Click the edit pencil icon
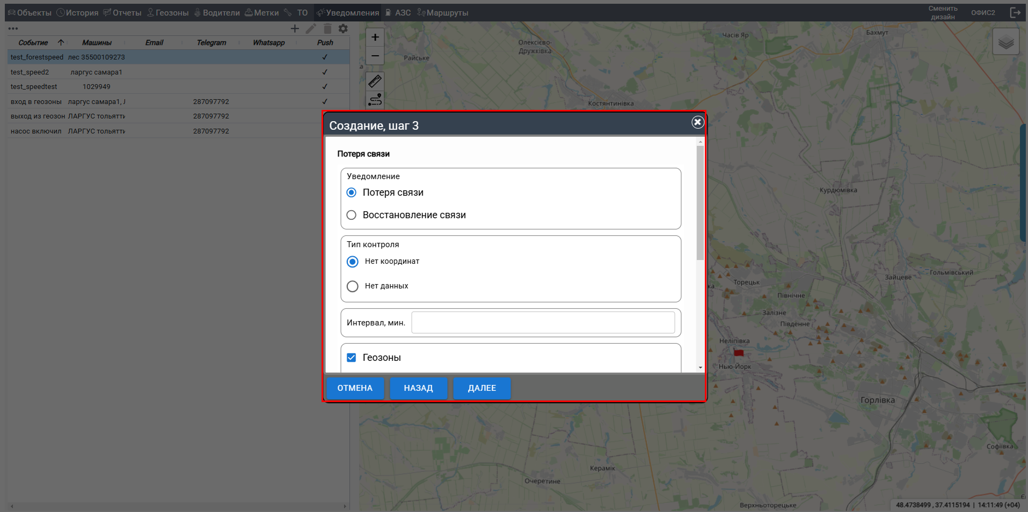 tap(311, 28)
